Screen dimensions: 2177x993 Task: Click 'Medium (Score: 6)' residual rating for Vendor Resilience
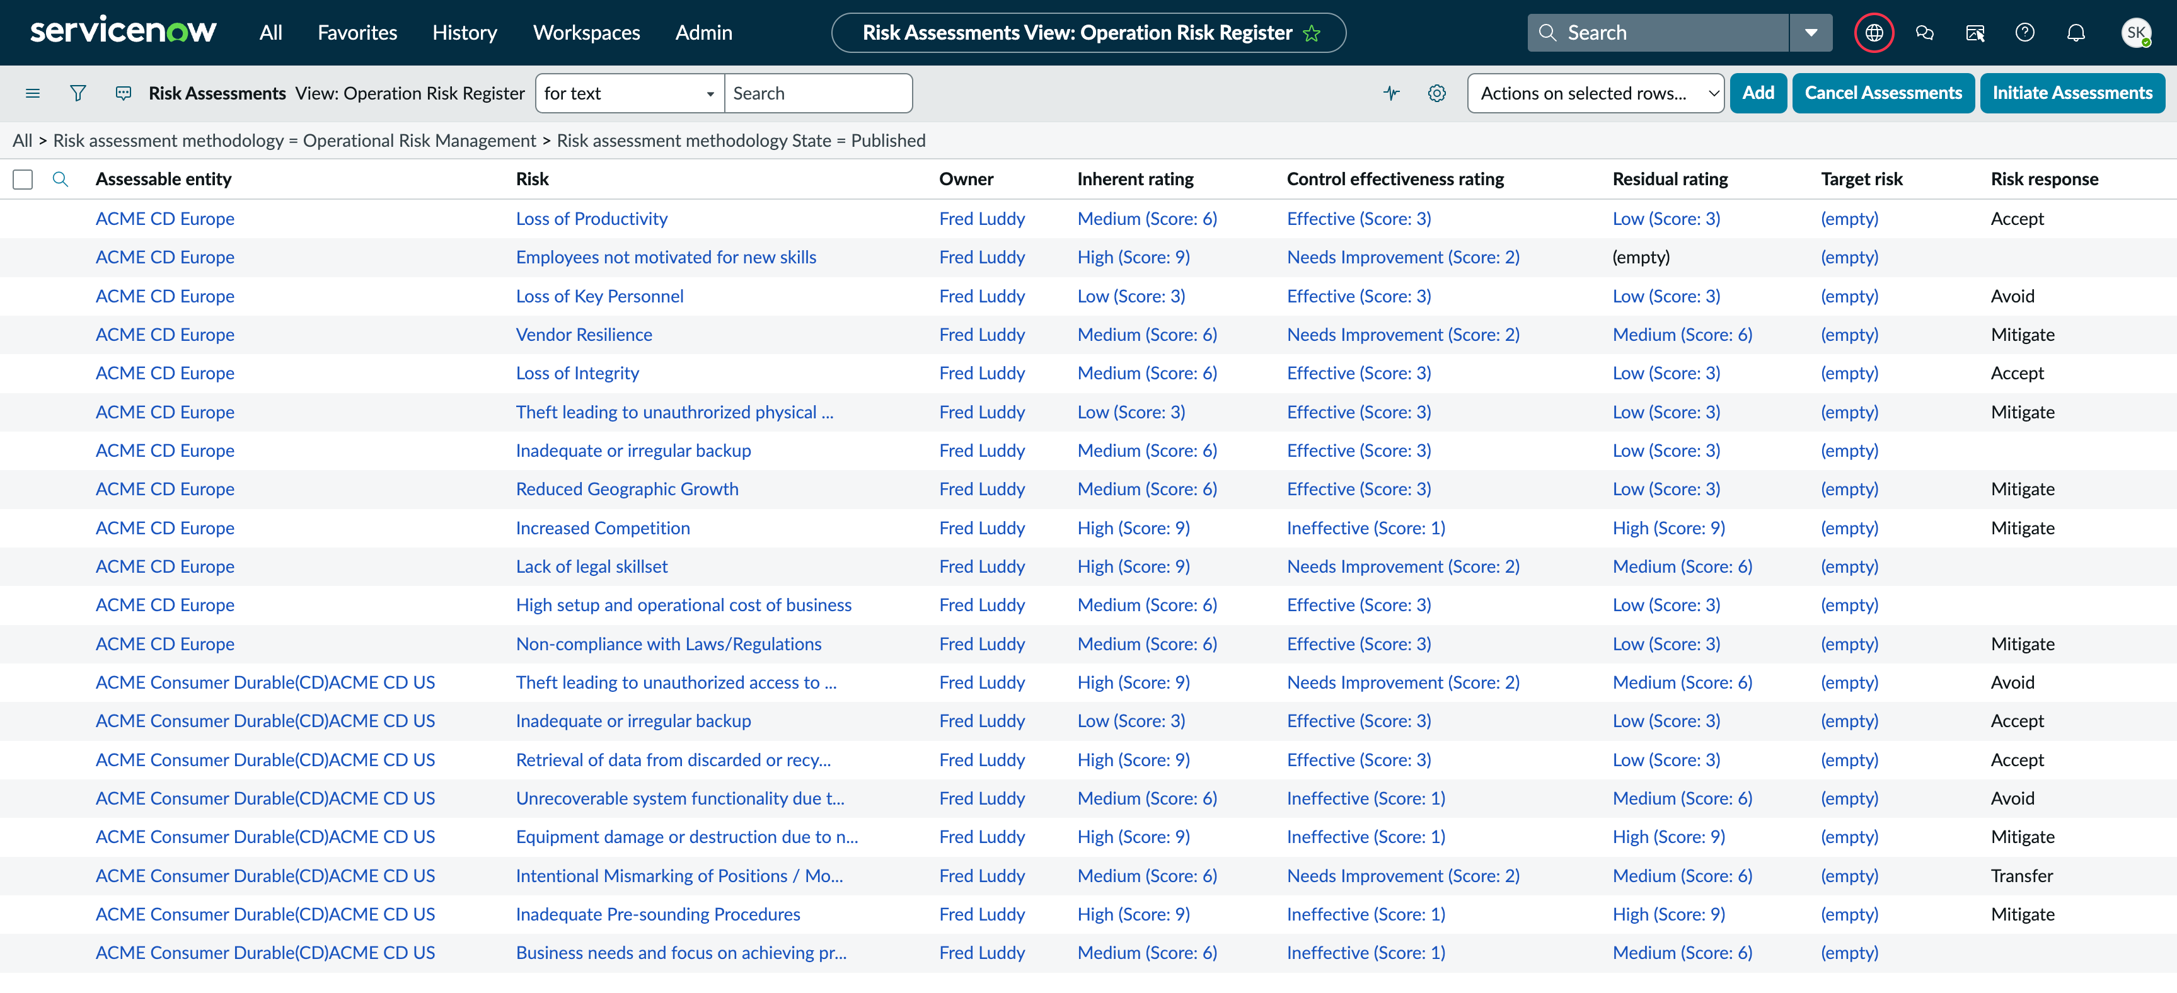[1682, 334]
